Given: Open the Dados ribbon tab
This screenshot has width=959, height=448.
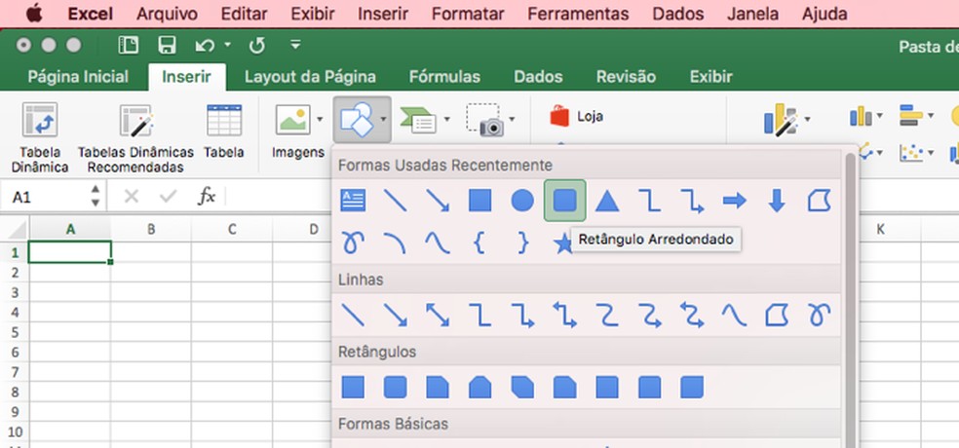Looking at the screenshot, I should click(538, 77).
